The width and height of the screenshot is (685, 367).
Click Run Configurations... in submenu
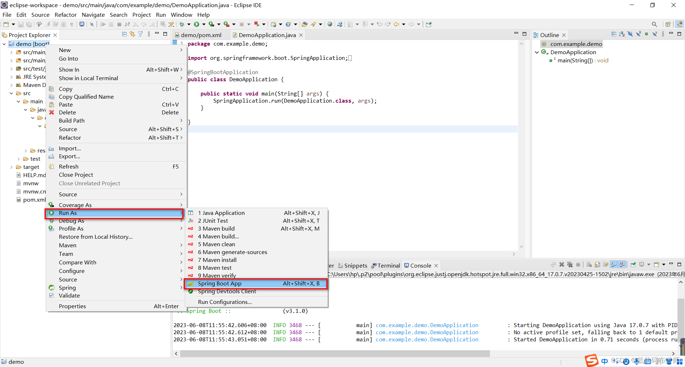click(x=256, y=302)
